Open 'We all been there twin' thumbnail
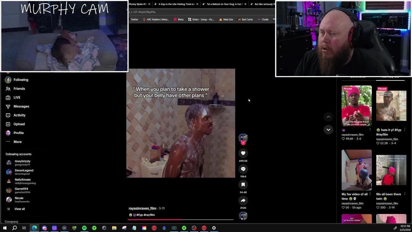Viewport: 412px width, 232px height. tap(391, 170)
